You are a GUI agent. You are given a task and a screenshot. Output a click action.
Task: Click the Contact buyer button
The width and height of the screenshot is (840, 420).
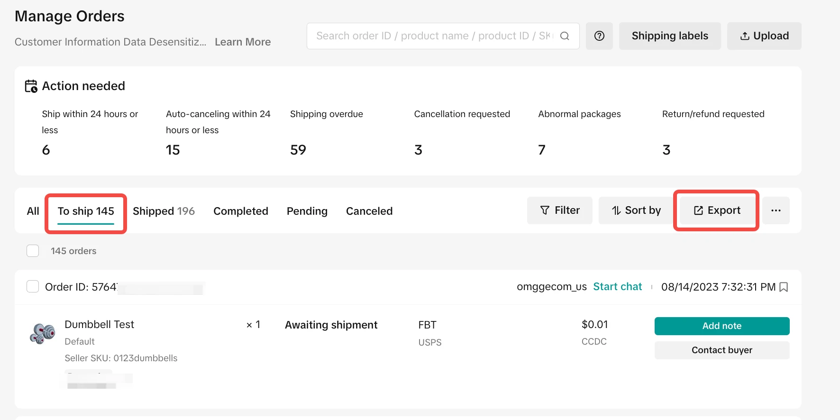721,350
